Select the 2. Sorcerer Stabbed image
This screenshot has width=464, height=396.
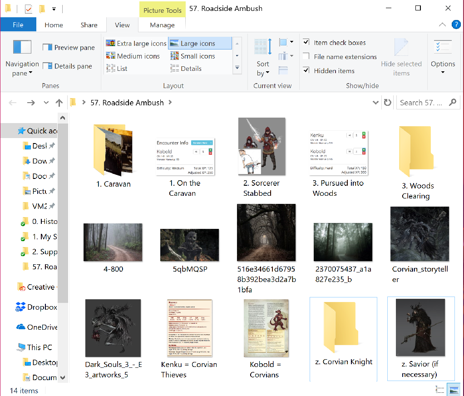point(262,157)
